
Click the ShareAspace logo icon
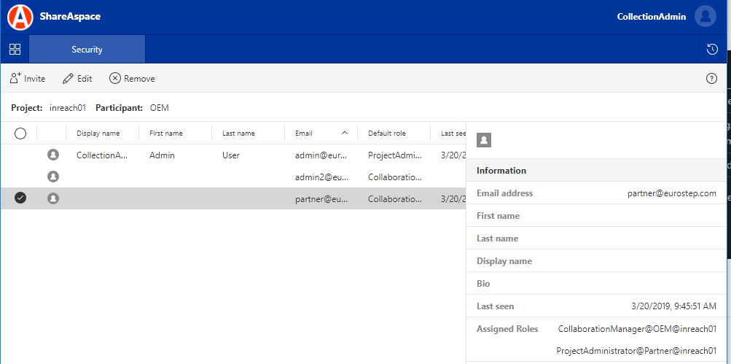coord(20,17)
